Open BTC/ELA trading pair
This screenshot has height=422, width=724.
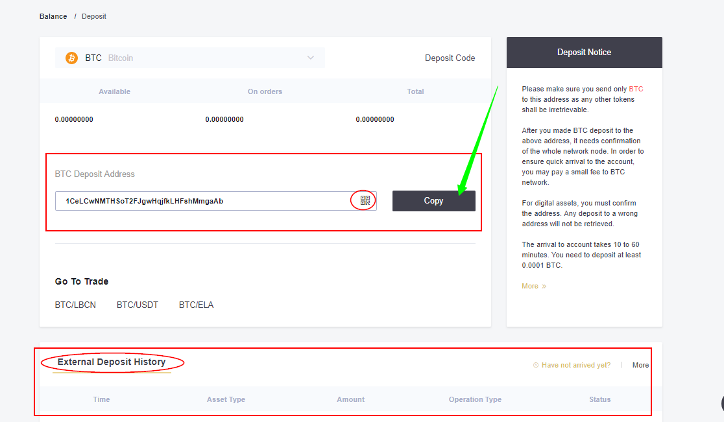click(x=196, y=305)
